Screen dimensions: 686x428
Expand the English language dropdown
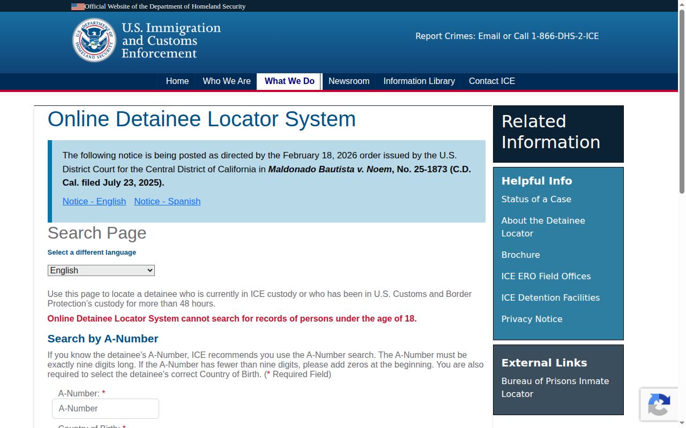tap(101, 271)
